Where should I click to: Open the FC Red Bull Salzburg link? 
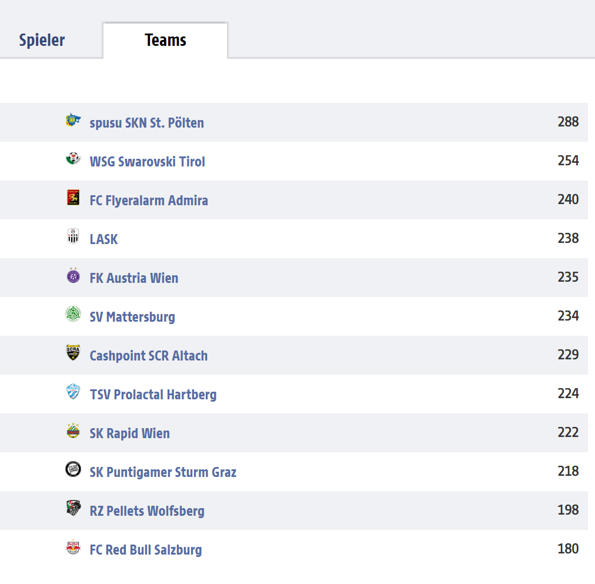pyautogui.click(x=146, y=550)
